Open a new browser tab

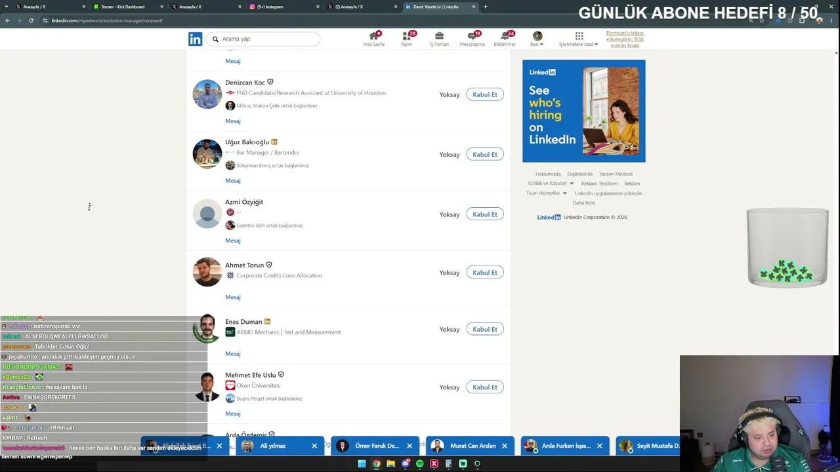[485, 7]
